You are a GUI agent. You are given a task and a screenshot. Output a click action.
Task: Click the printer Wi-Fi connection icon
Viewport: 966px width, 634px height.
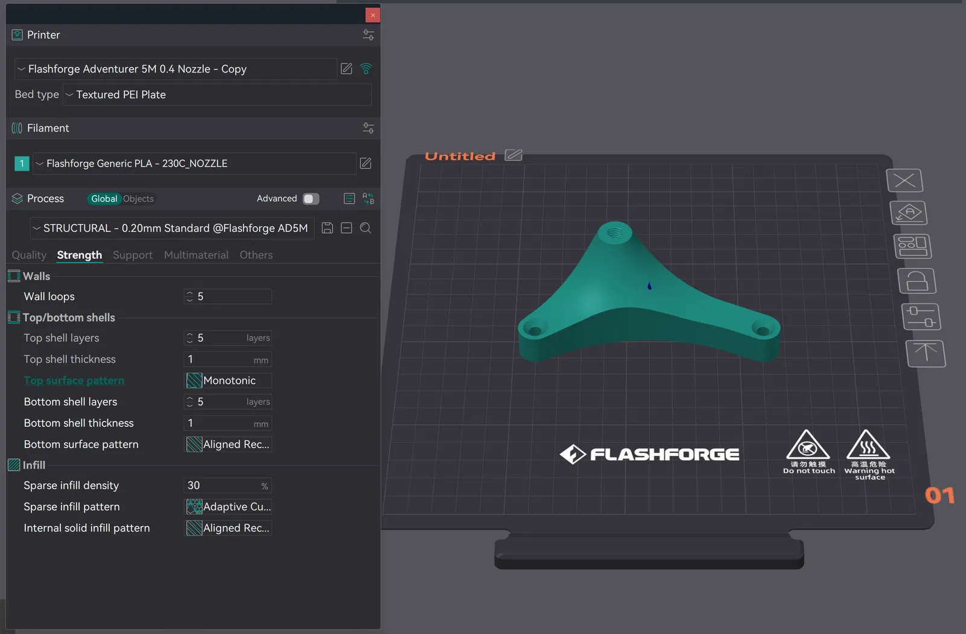[x=366, y=69]
